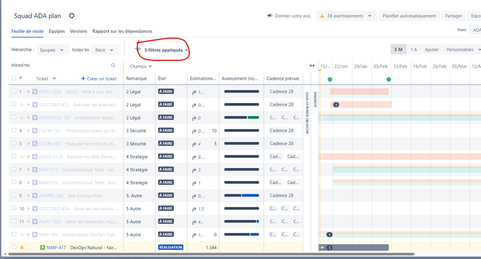Click the epic icon of INAR-1320
Viewport: 481px width, 259px height.
(x=35, y=221)
